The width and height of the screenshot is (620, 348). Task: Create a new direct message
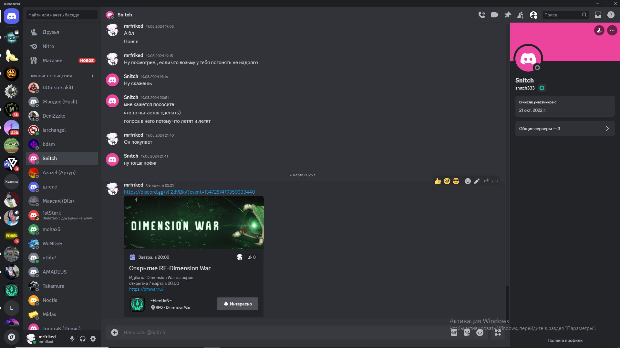click(92, 76)
